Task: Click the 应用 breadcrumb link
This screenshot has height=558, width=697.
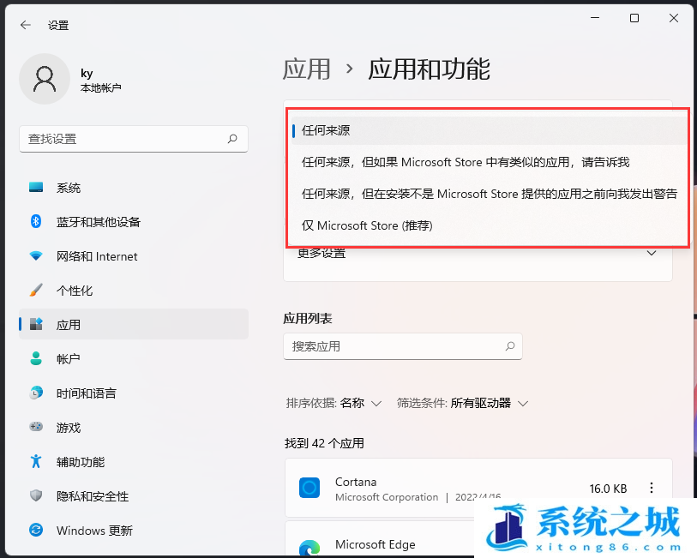Action: click(x=307, y=69)
